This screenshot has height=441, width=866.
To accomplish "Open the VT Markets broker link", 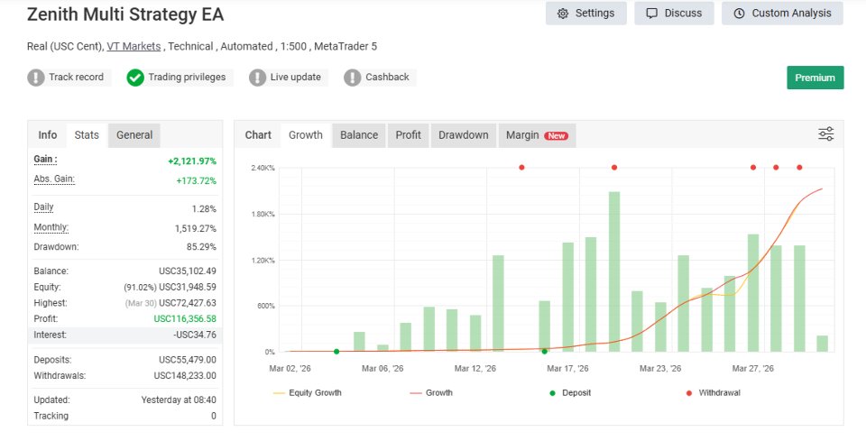I will [134, 46].
